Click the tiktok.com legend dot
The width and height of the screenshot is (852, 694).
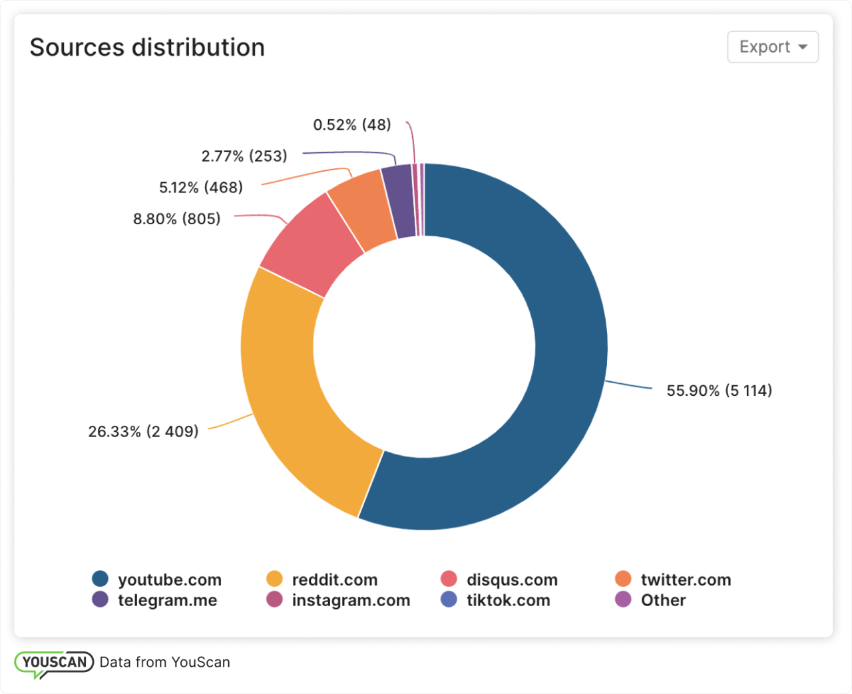tap(449, 600)
